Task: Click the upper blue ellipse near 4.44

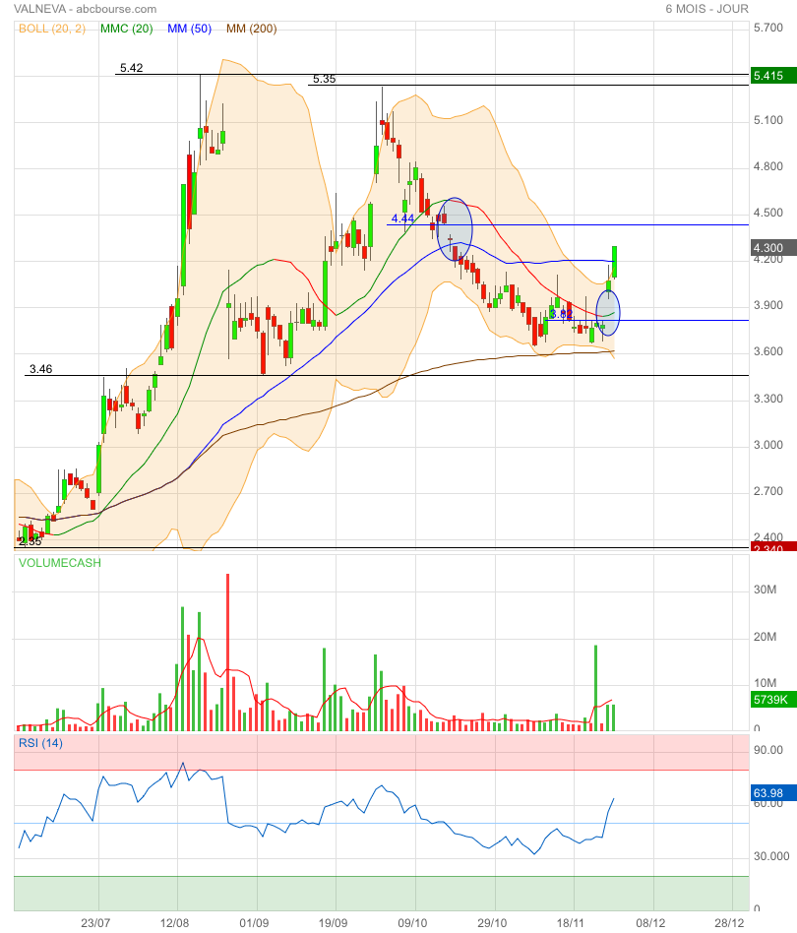Action: click(x=455, y=228)
